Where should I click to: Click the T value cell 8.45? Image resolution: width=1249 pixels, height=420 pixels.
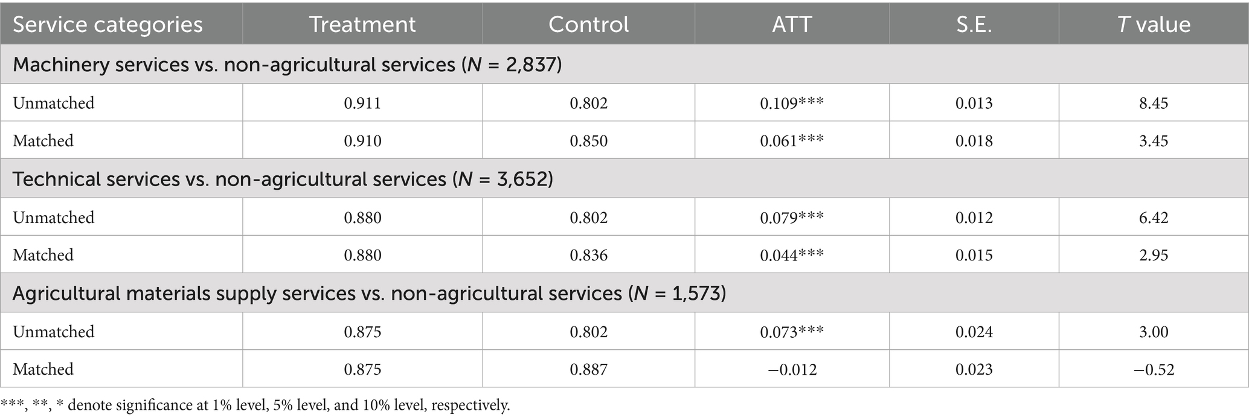1154,103
